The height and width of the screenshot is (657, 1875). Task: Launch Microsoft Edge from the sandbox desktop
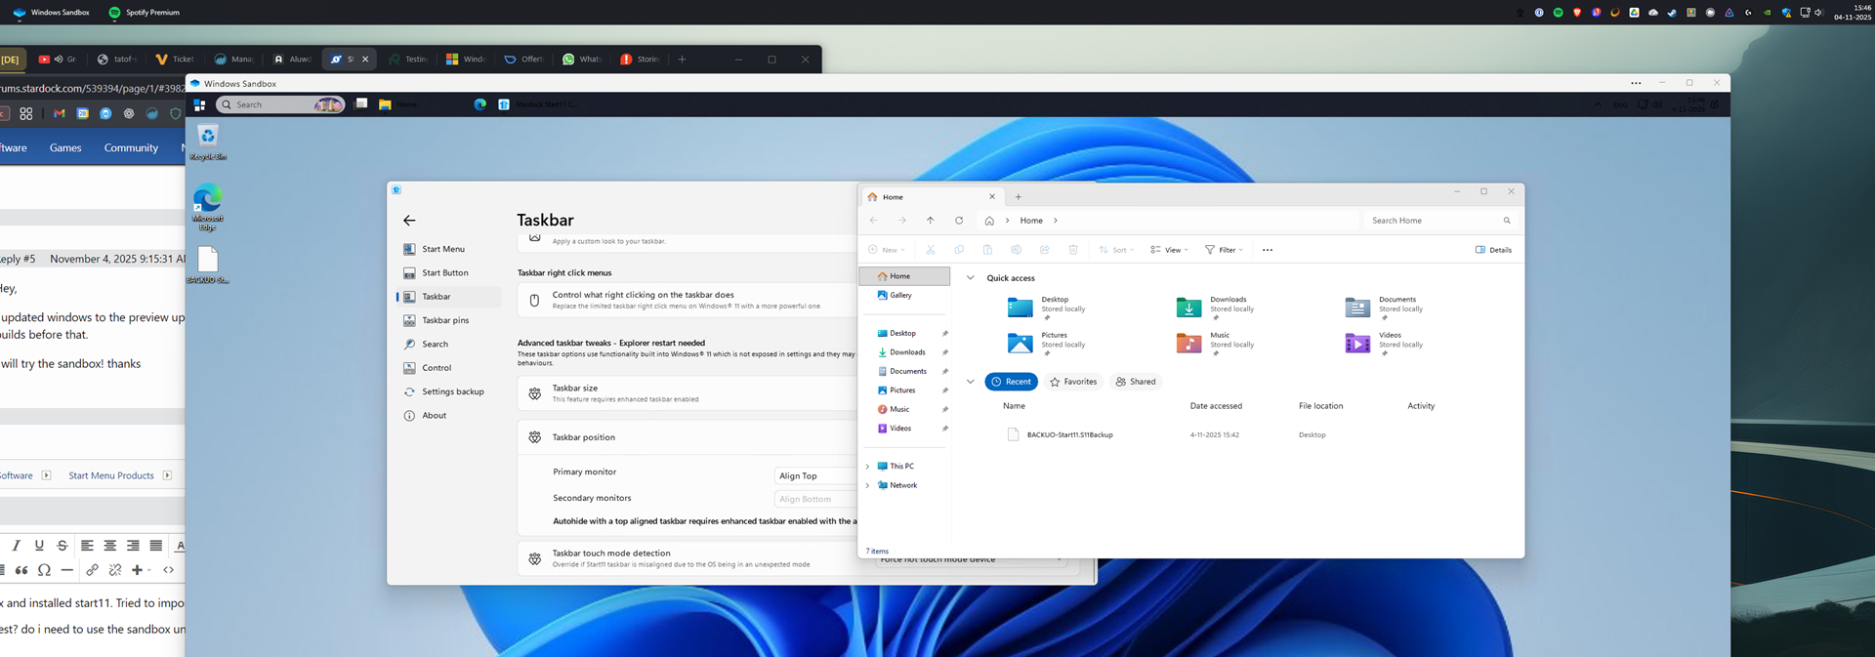(x=207, y=201)
